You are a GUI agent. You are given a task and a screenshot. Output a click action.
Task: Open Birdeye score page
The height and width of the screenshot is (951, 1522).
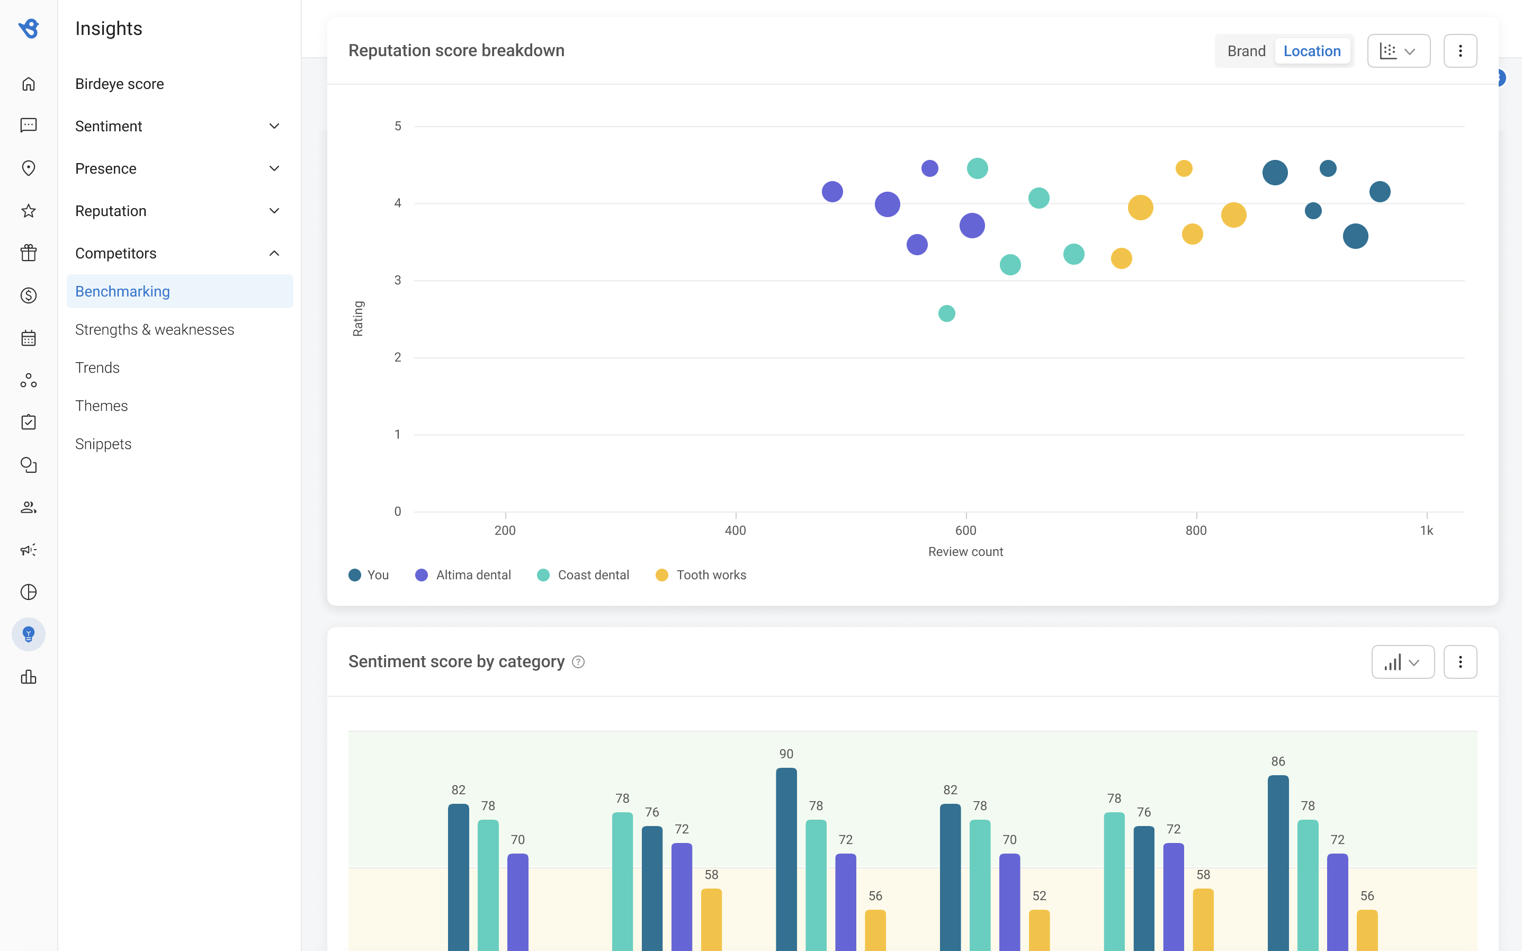pos(120,84)
